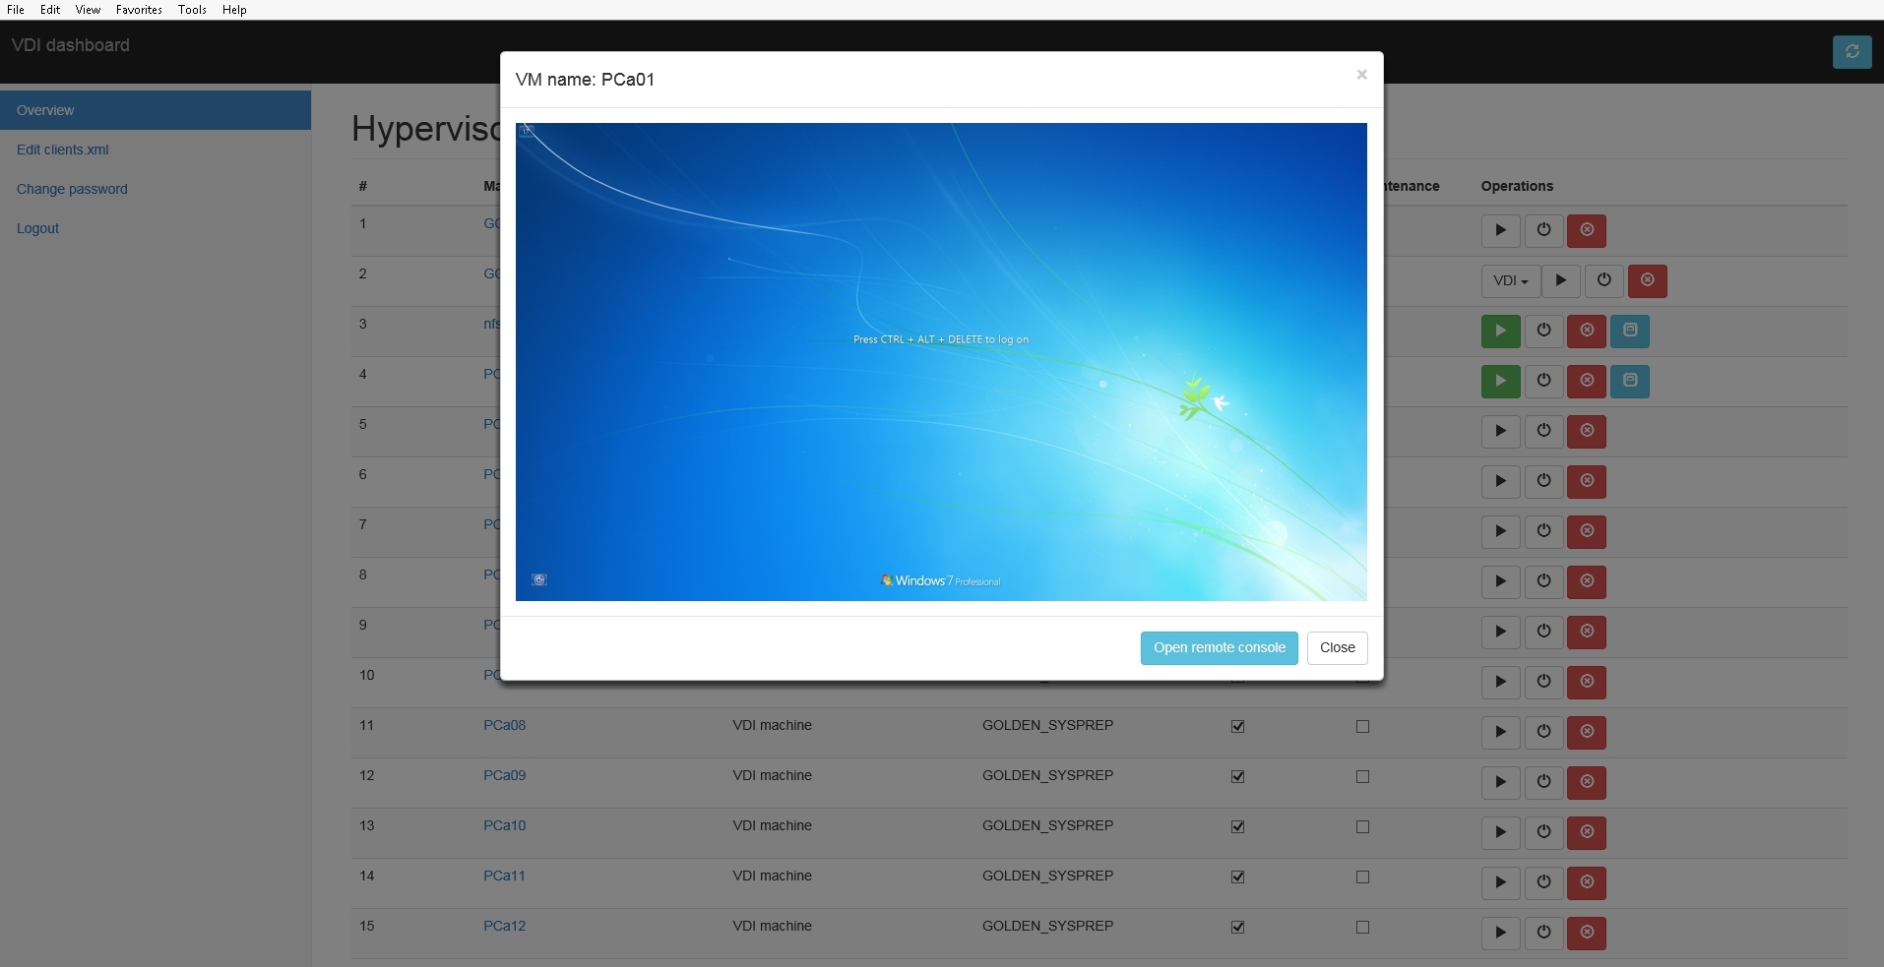Screen dimensions: 1884x967
Task: Click the play icon in row 8
Action: click(x=1500, y=582)
